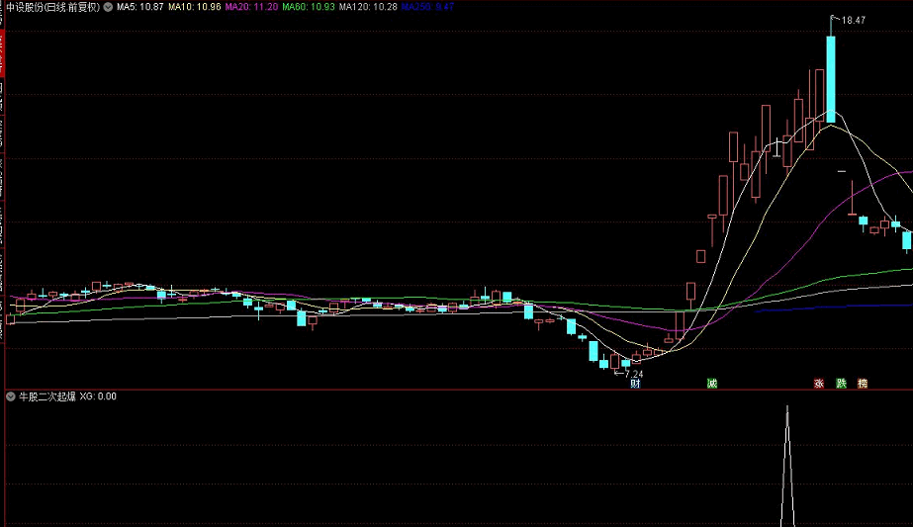Click the XG: 0.00 indicator value

[98, 396]
